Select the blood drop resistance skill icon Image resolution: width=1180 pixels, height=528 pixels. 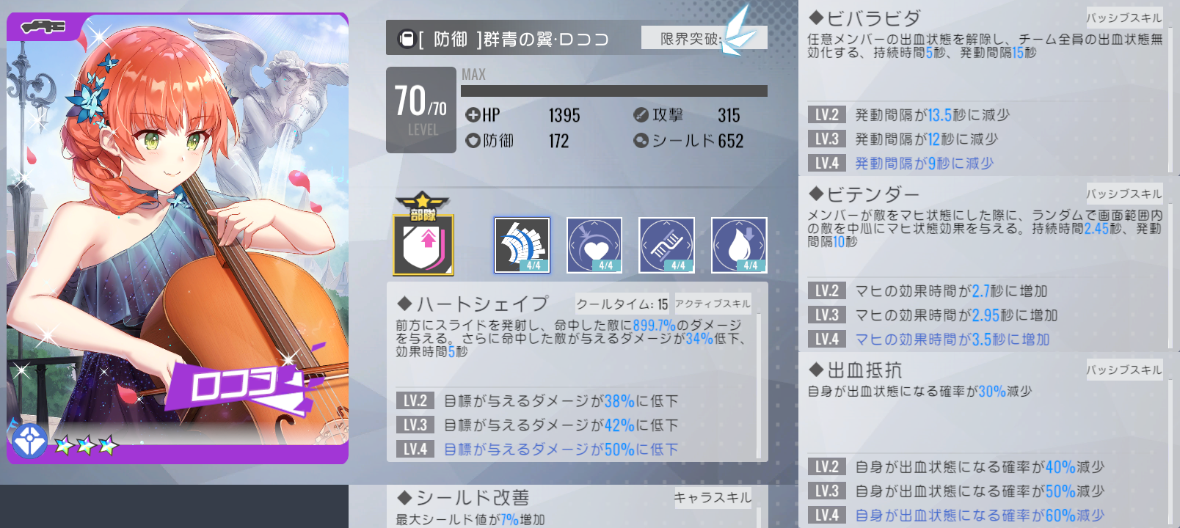(739, 245)
